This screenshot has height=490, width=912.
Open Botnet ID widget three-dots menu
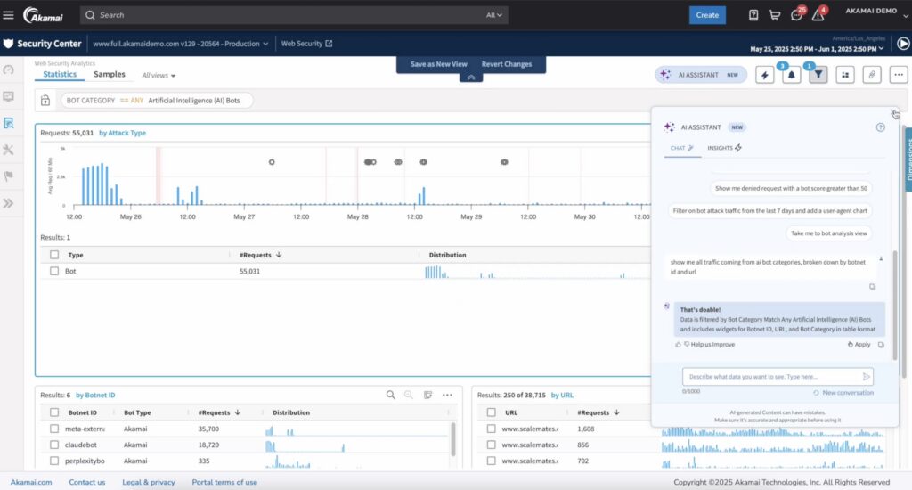[x=447, y=396]
